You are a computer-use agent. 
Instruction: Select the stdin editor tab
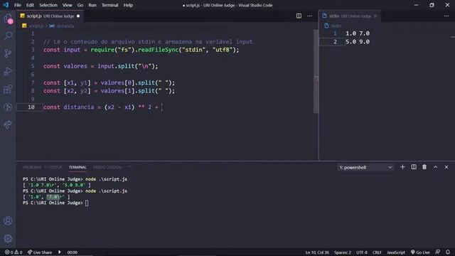pos(350,16)
